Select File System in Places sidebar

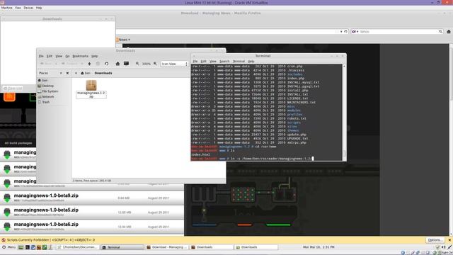(x=50, y=91)
